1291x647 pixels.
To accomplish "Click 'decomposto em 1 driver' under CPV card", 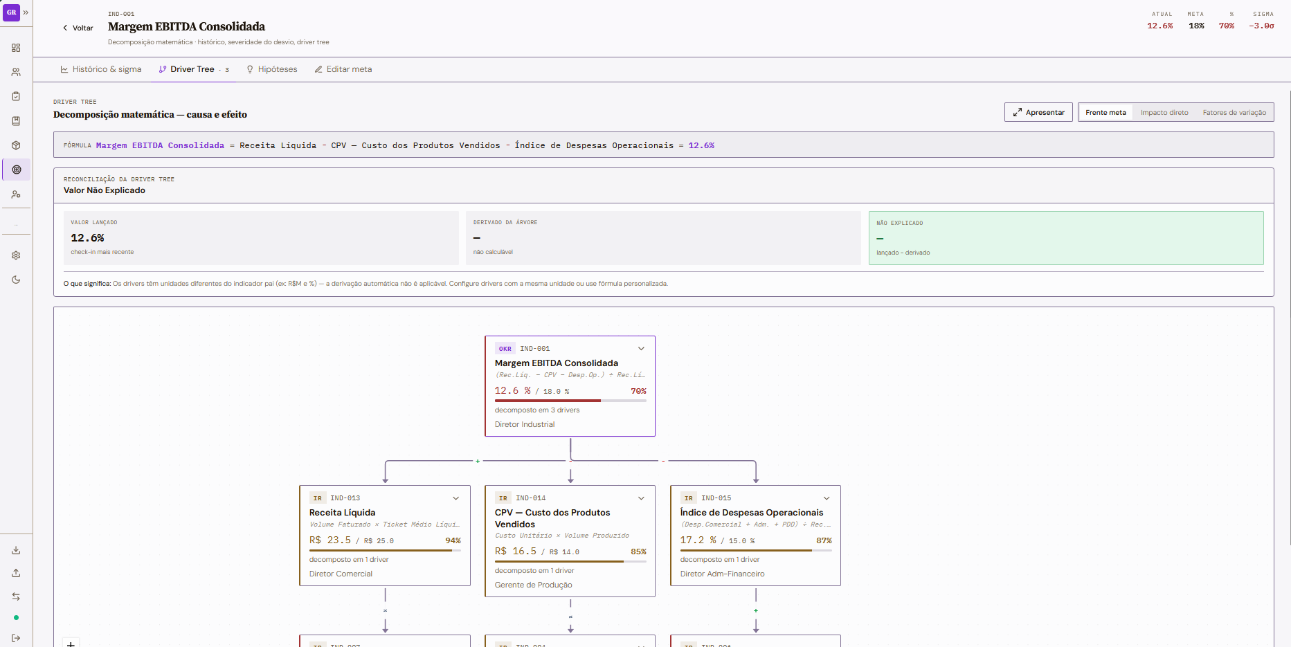I will tap(534, 571).
